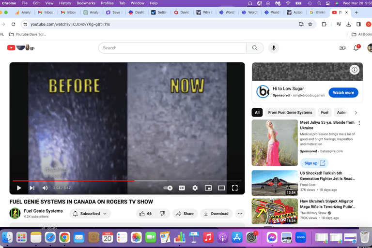The width and height of the screenshot is (372, 248).
Task: Open Spotlight search in menu bar
Action: (319, 3)
